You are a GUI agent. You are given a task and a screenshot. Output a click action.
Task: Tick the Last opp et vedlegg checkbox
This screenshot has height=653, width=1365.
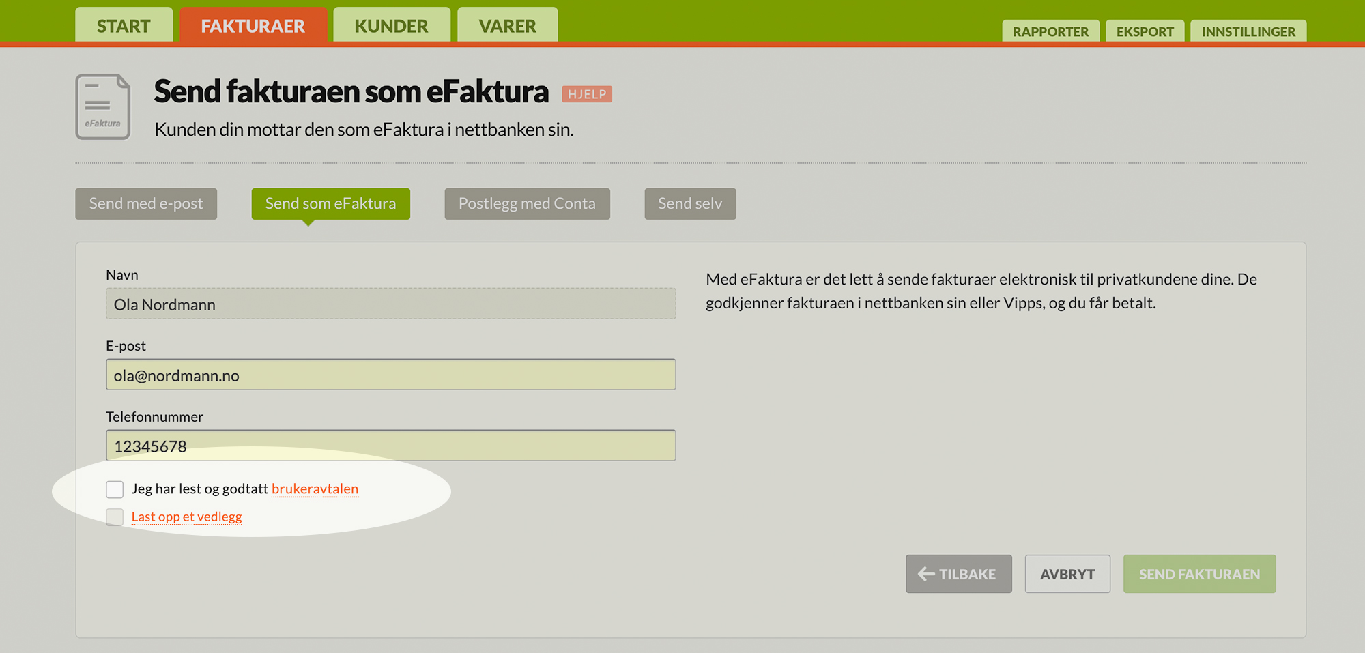coord(115,517)
